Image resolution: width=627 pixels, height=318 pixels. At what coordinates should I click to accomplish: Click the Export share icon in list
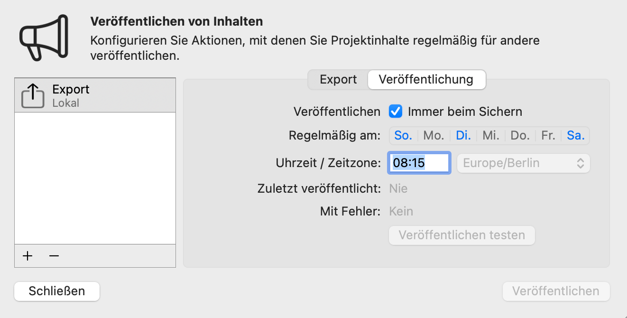click(33, 95)
